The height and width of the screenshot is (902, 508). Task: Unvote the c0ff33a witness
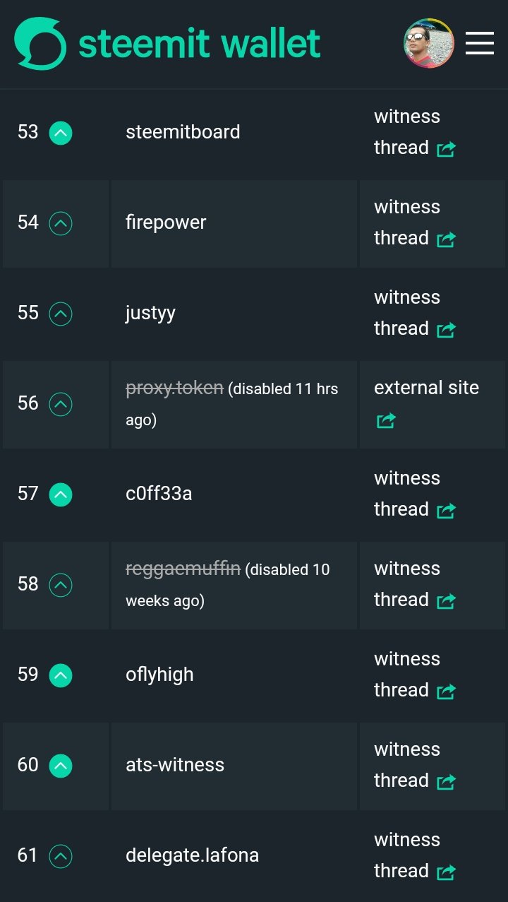(61, 494)
